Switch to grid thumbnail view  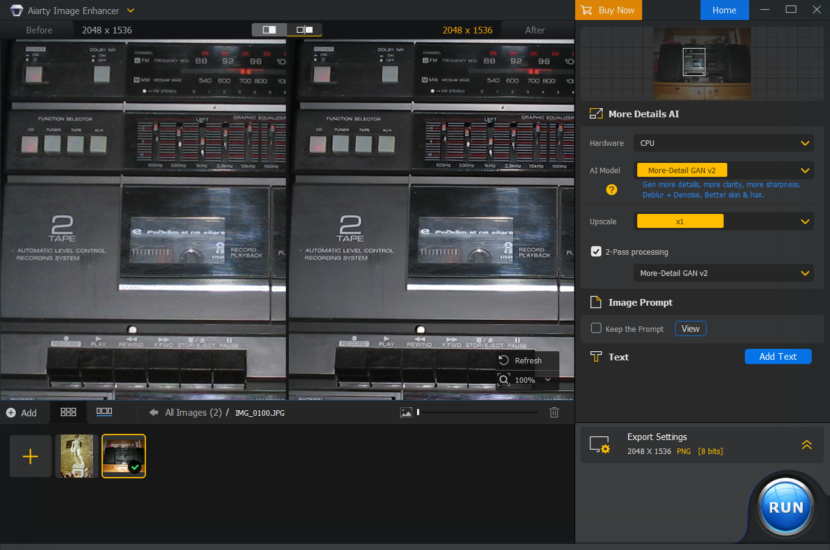(x=68, y=412)
